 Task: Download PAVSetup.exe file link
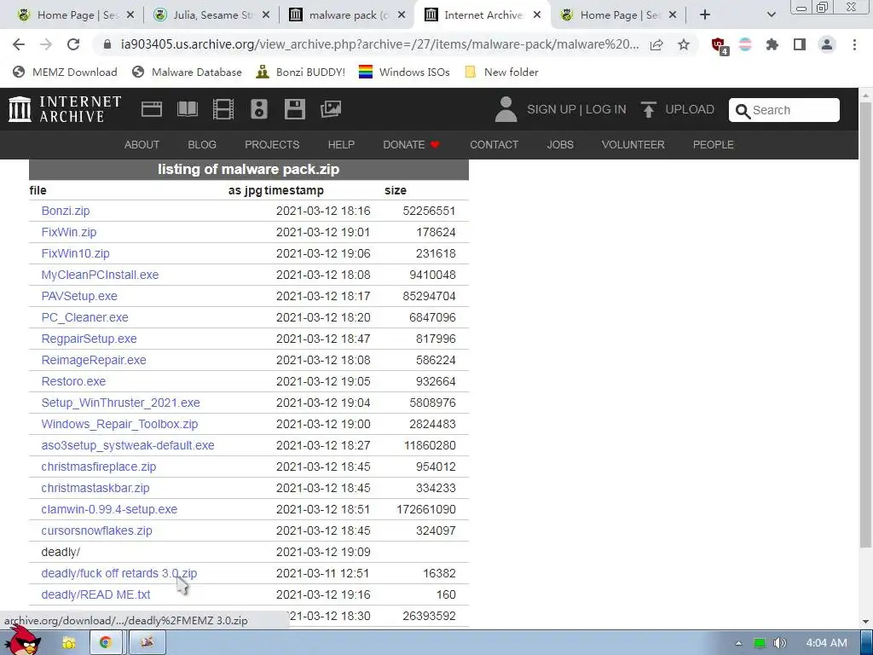(79, 296)
